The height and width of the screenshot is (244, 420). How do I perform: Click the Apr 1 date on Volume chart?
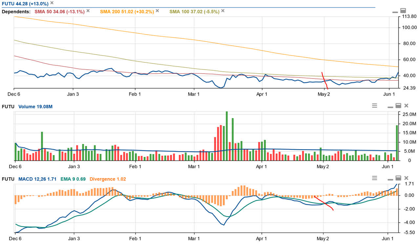(262, 166)
